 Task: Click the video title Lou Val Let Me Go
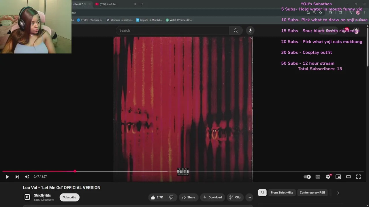pyautogui.click(x=62, y=188)
